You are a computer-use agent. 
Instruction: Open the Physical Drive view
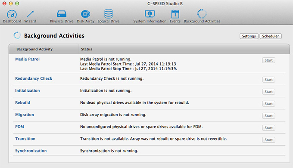(x=62, y=16)
